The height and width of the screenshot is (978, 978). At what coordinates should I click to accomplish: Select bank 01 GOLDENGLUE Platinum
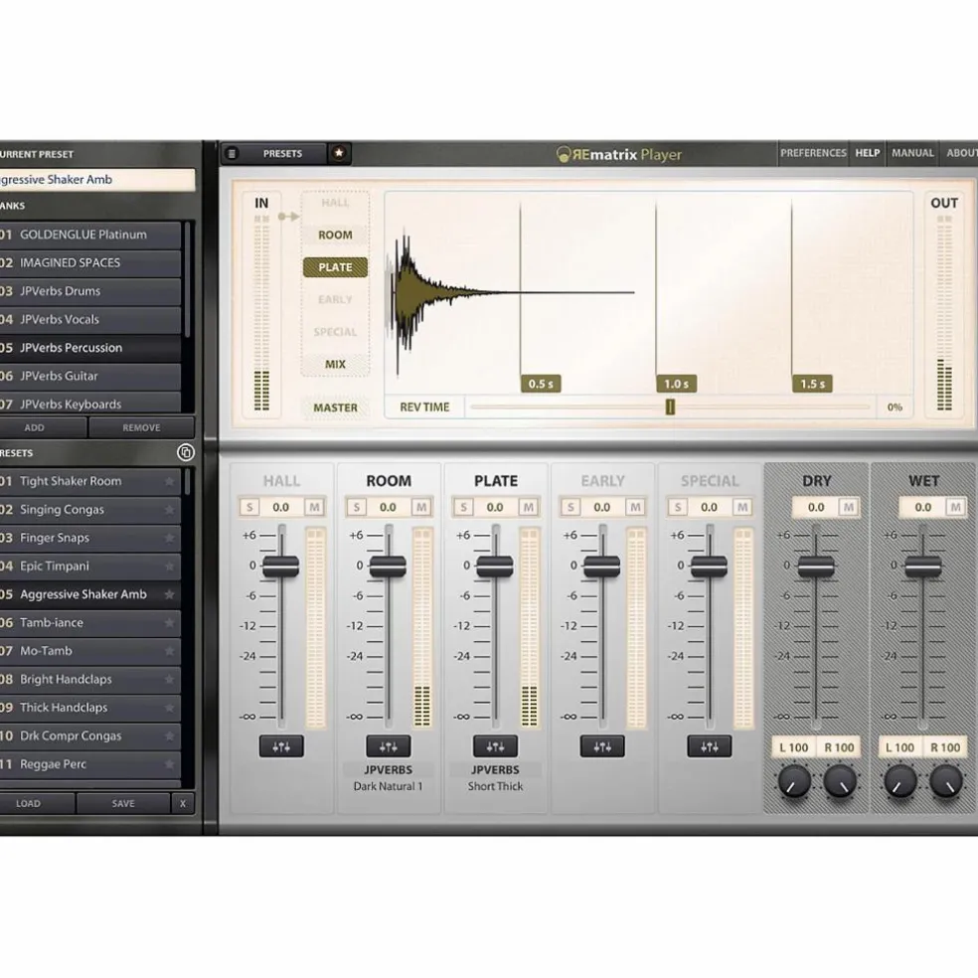click(x=90, y=235)
